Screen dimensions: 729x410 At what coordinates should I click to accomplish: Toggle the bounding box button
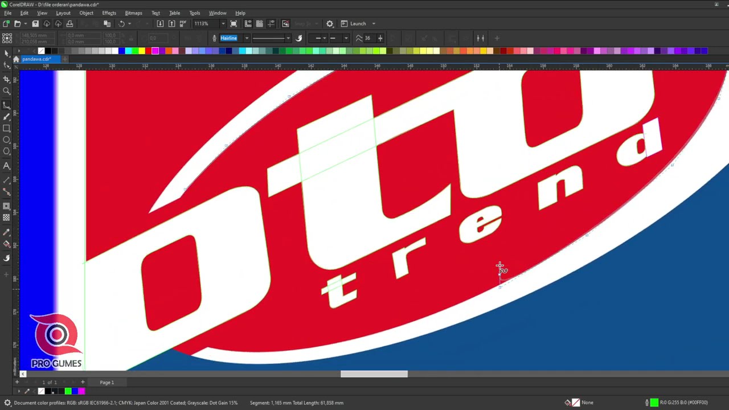[480, 38]
